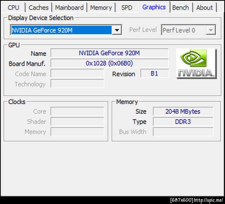Open the SPD tab
The width and height of the screenshot is (225, 204).
(127, 8)
